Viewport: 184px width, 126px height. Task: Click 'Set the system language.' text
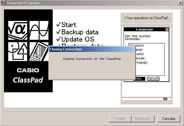[137, 37]
